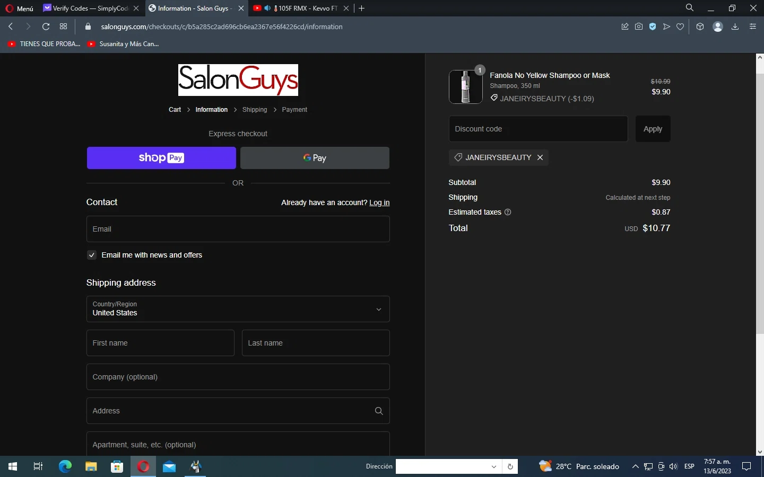Viewport: 764px width, 477px height.
Task: Open Microsoft Store from taskbar
Action: 117,466
